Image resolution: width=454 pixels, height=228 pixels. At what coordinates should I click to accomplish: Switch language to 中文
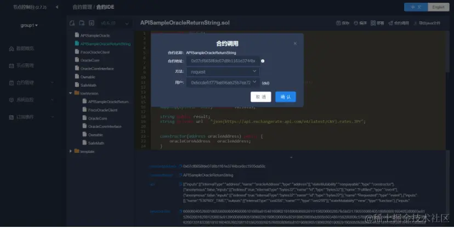416,7
